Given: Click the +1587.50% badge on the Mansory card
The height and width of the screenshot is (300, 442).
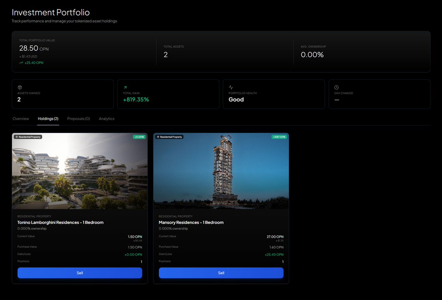Looking at the screenshot, I should [x=278, y=137].
